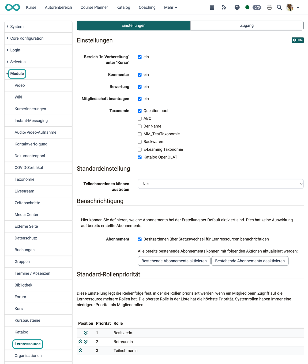The height and width of the screenshot is (364, 308).
Task: Open Buchungen in sidebar
Action: pyautogui.click(x=38, y=250)
